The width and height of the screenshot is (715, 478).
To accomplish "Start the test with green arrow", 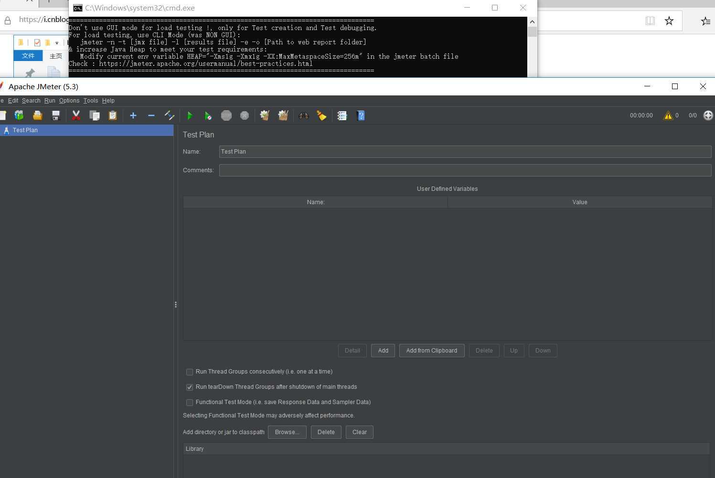I will (x=190, y=115).
